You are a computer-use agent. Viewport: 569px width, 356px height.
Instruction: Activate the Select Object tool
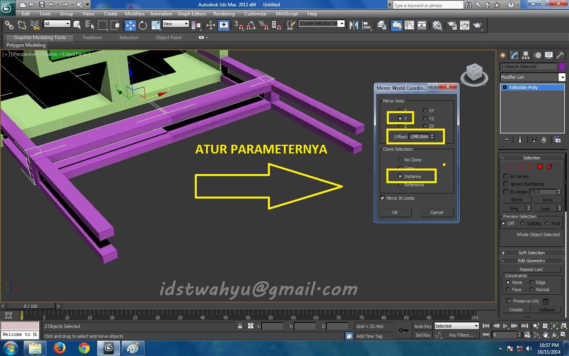tap(77, 25)
